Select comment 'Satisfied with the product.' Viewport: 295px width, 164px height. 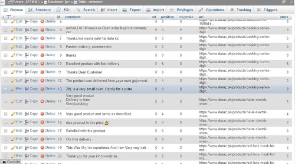tap(85, 131)
